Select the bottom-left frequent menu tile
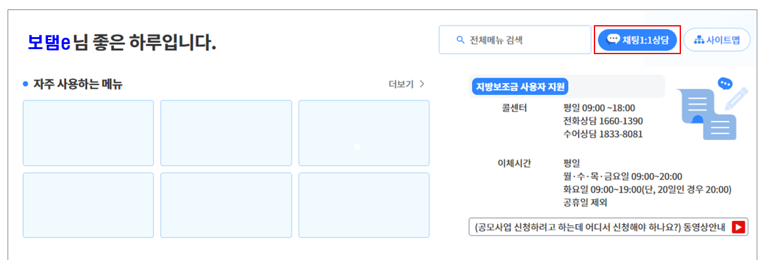Viewport: 763px width, 260px height. click(x=88, y=205)
